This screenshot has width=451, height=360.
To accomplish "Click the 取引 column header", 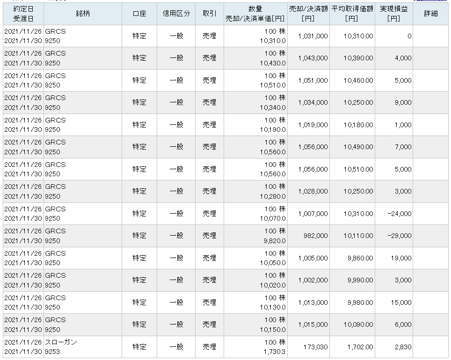I will (210, 14).
